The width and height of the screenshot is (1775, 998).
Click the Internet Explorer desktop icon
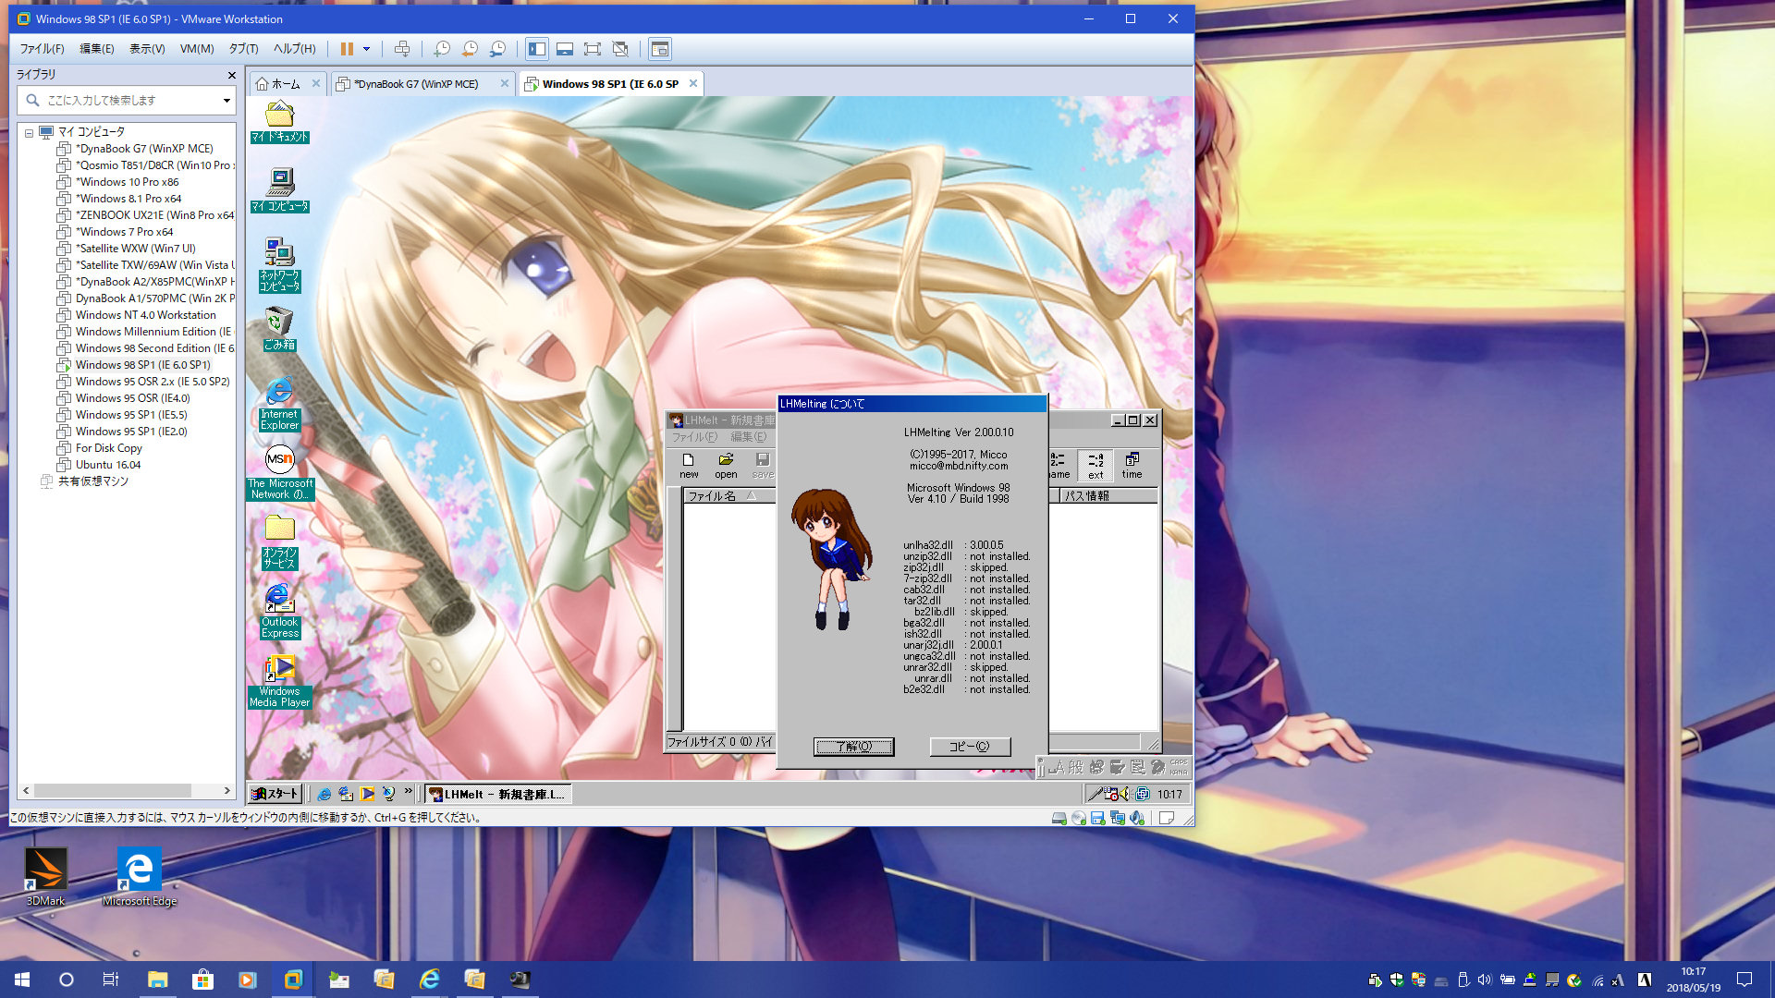[279, 404]
